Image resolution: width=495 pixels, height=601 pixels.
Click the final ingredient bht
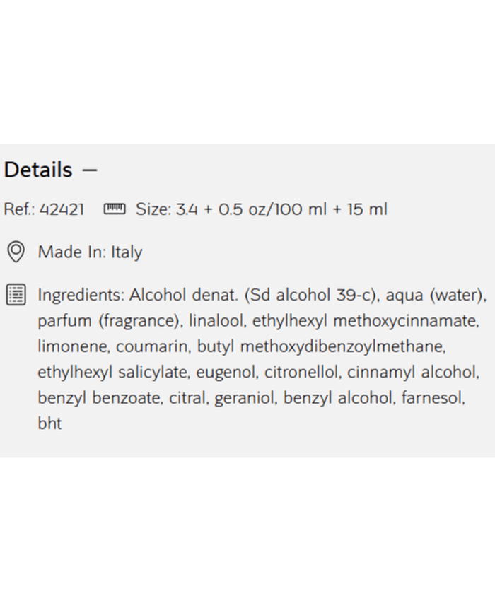[49, 424]
